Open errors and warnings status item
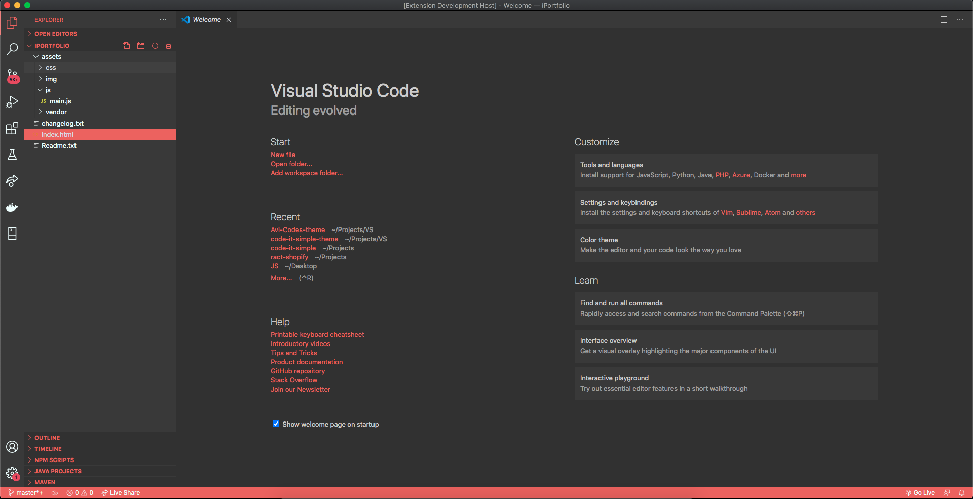The height and width of the screenshot is (499, 973). pos(80,493)
